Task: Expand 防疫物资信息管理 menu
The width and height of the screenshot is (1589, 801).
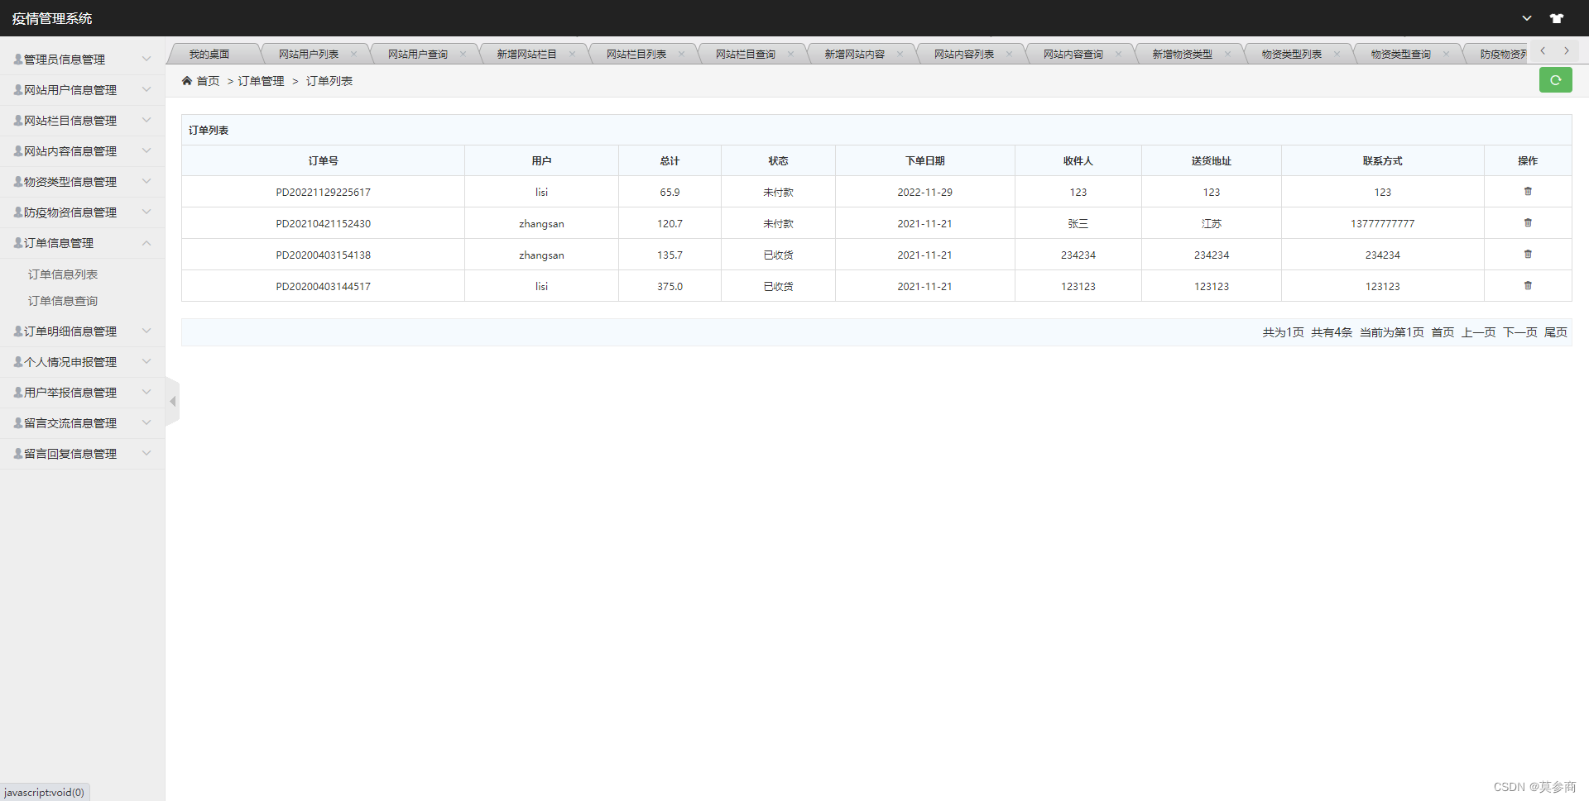Action: coord(82,212)
